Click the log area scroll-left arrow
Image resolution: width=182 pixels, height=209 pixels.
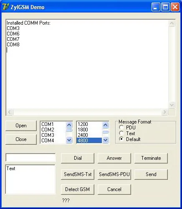click(x=10, y=112)
